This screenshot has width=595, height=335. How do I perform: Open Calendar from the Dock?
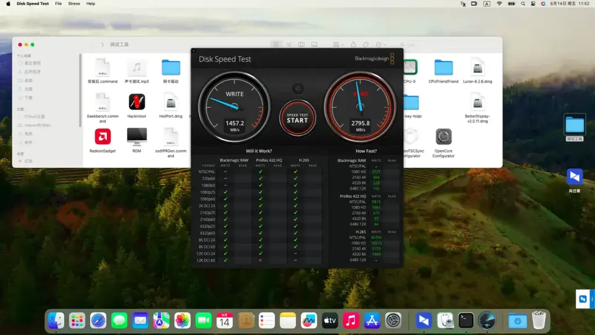[x=224, y=320]
